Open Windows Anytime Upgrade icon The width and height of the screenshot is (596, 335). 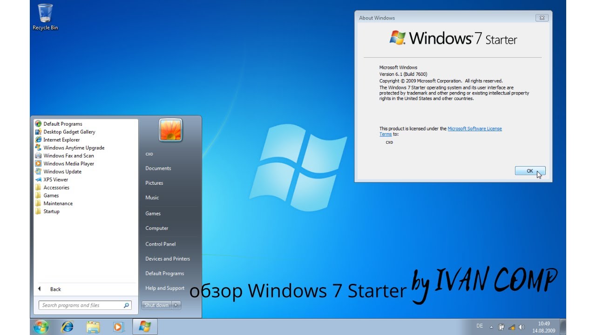(38, 147)
